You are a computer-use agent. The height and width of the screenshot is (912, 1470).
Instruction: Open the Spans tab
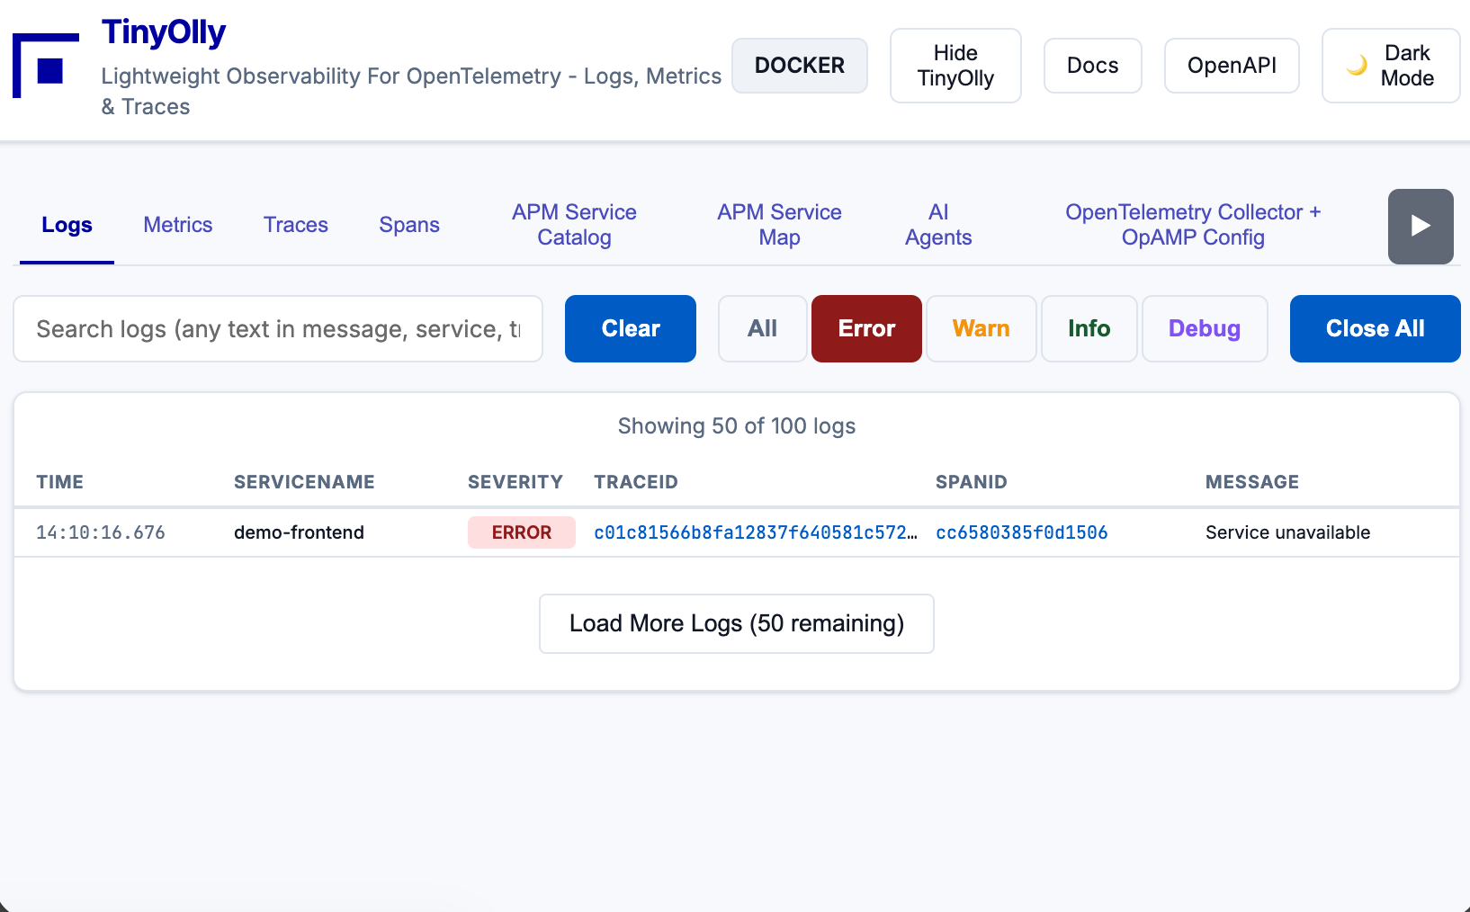[x=409, y=225]
